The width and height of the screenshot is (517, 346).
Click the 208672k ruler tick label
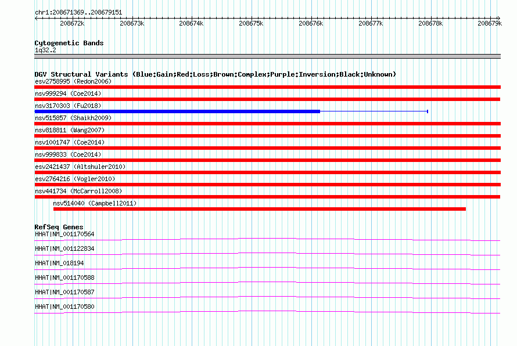point(72,23)
